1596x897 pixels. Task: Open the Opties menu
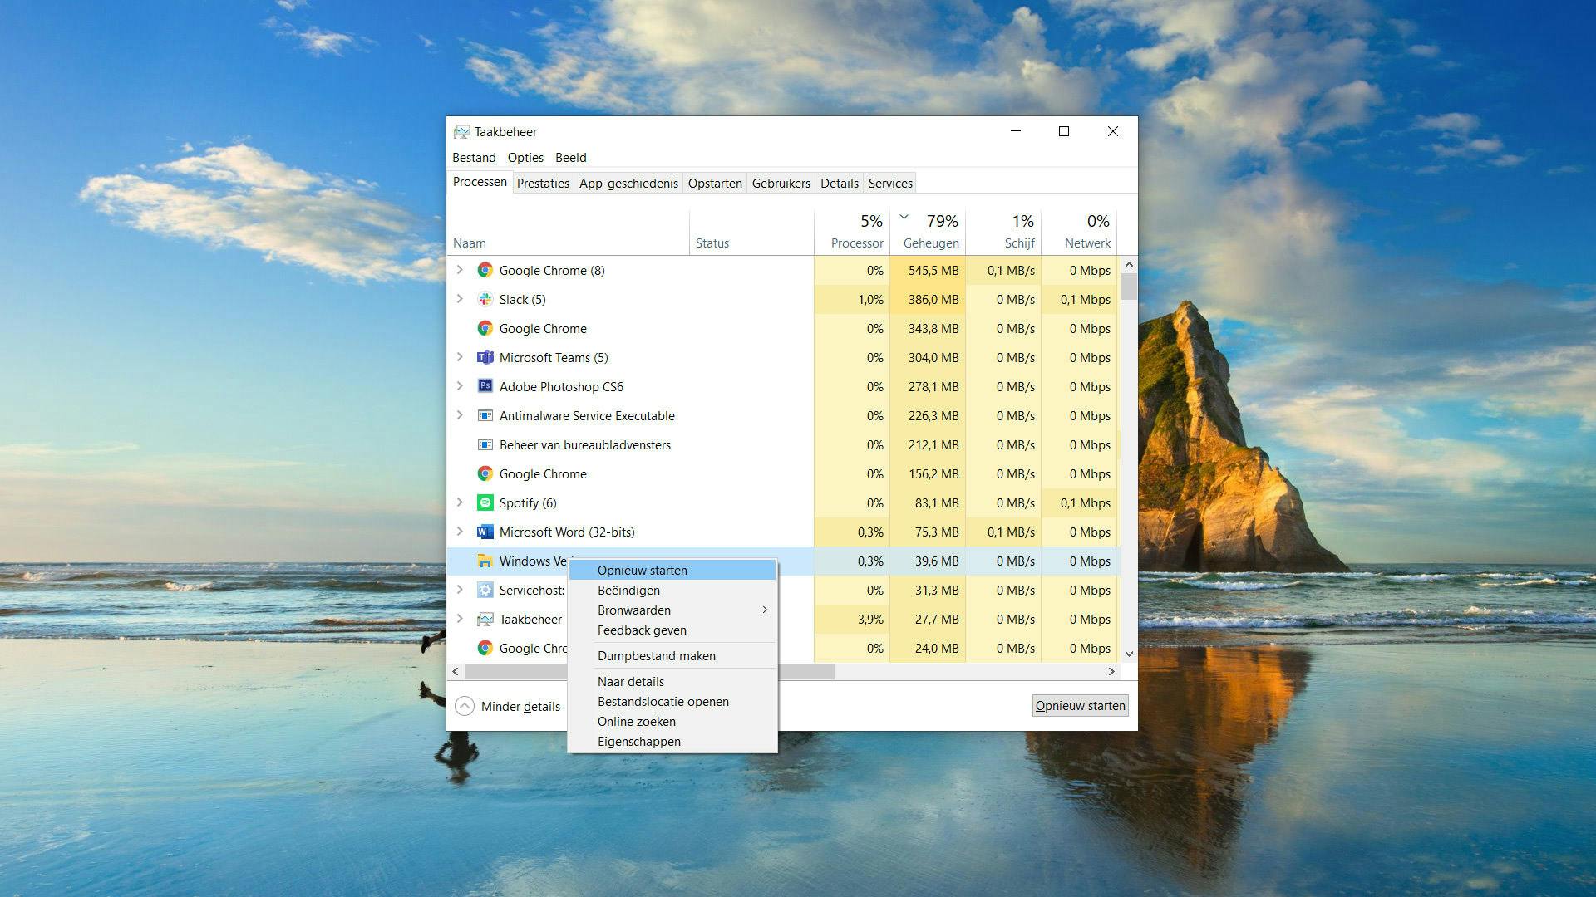(x=525, y=158)
